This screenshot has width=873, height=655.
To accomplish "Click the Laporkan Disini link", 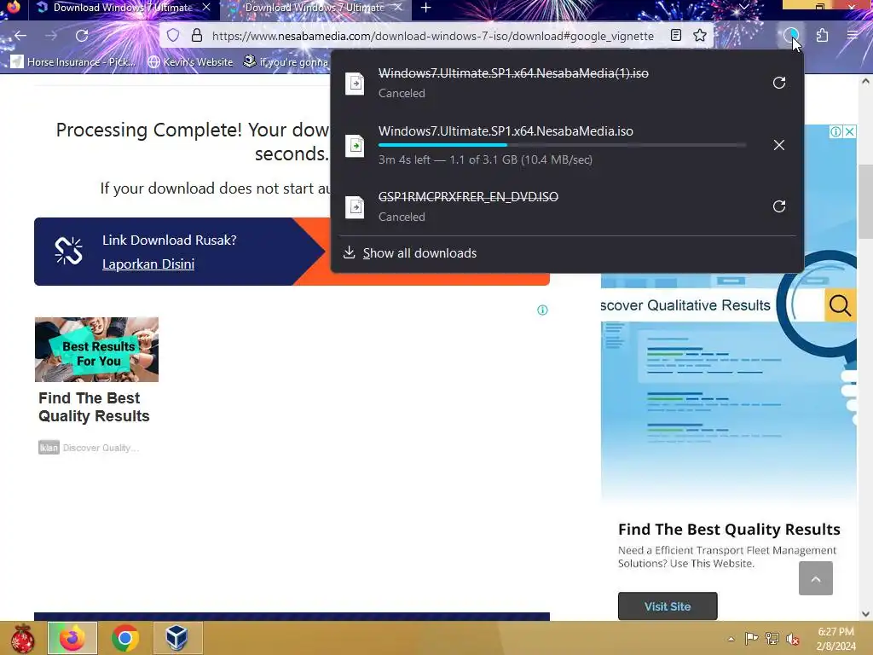I will point(148,264).
